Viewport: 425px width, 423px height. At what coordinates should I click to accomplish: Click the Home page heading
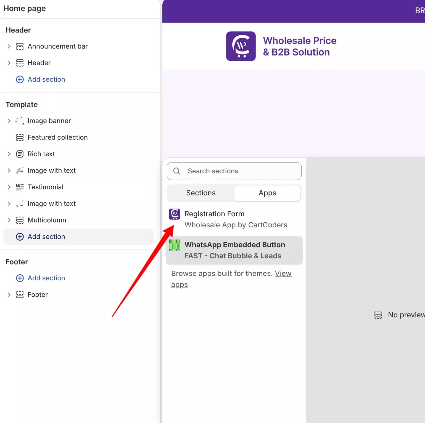25,9
